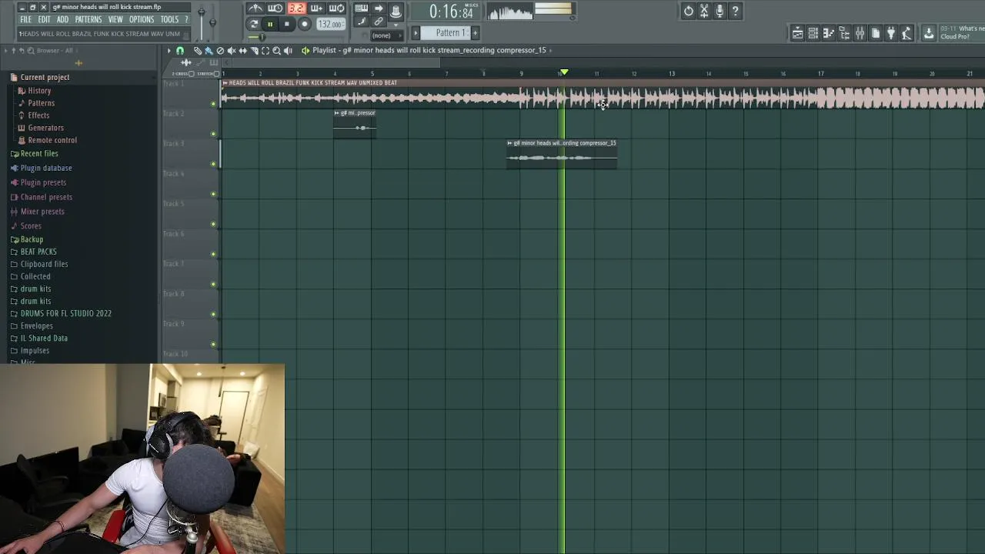Viewport: 985px width, 554px height.
Task: Select the playlist Slip tool
Action: click(x=242, y=50)
